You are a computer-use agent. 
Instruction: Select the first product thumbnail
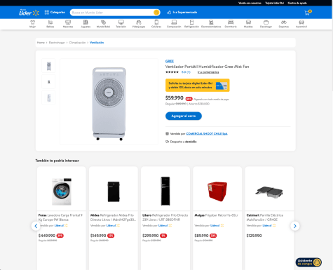[48, 66]
